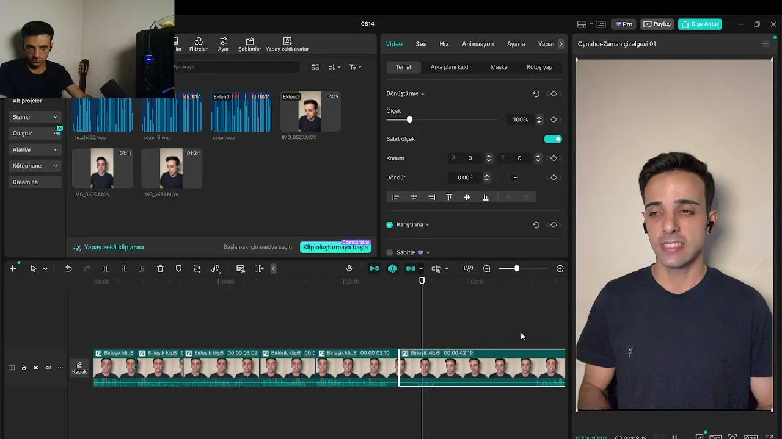The width and height of the screenshot is (782, 439).
Task: Adjust the timeline zoom slider
Action: pos(517,269)
